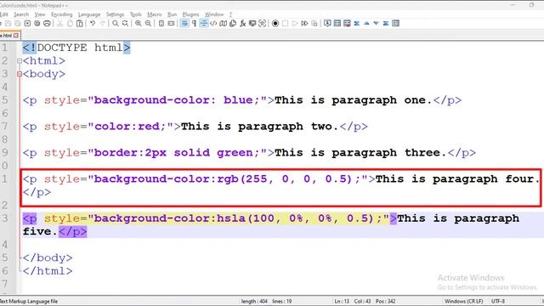Click the hsla(100, 0%, 0%, 0.5) value
Screen dimensions: 544x306
tap(295, 218)
